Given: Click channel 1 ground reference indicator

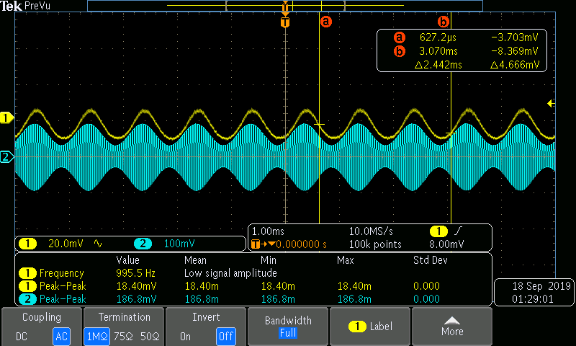Looking at the screenshot, I should pos(6,118).
